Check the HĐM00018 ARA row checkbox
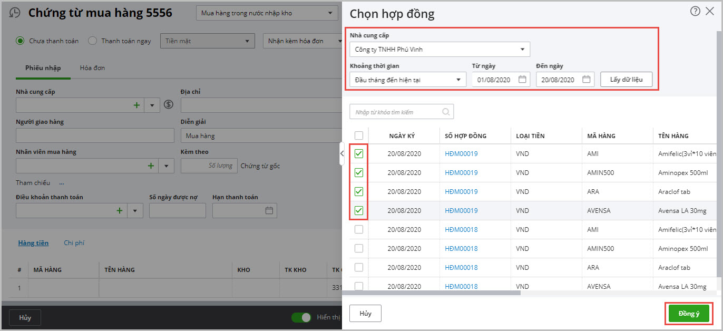The height and width of the screenshot is (331, 723). pyautogui.click(x=359, y=267)
